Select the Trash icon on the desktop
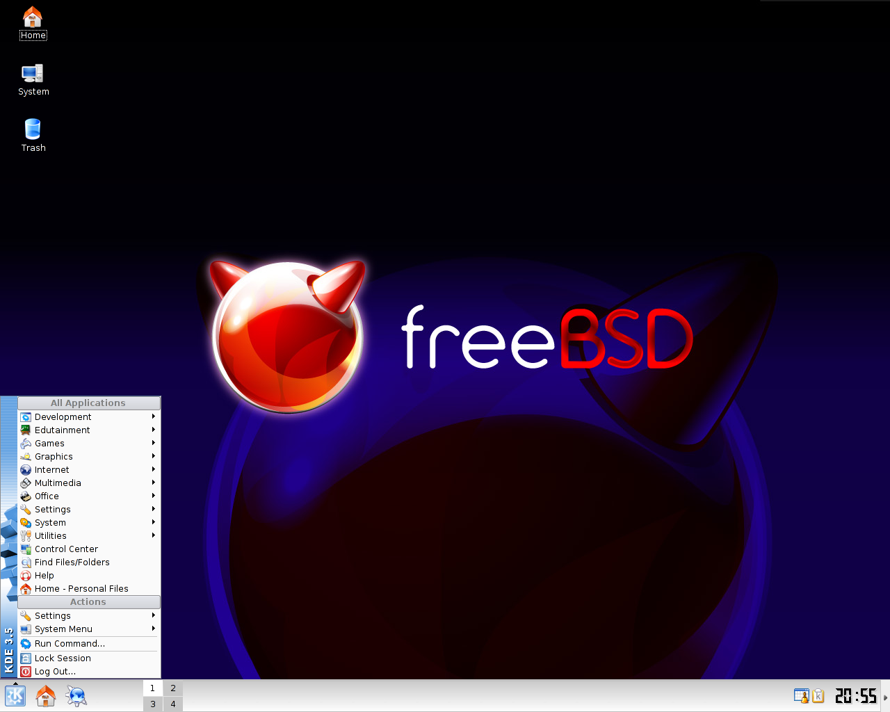The height and width of the screenshot is (712, 890). (x=33, y=136)
